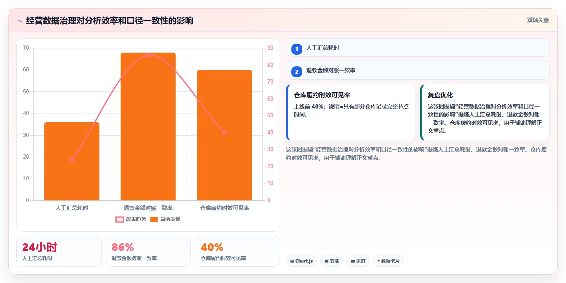Click the 数据卡片 tag

point(388,261)
